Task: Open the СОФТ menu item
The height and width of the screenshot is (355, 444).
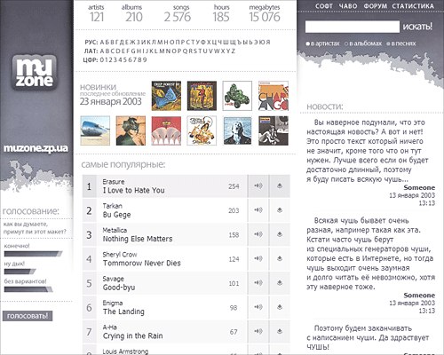Action: point(324,6)
